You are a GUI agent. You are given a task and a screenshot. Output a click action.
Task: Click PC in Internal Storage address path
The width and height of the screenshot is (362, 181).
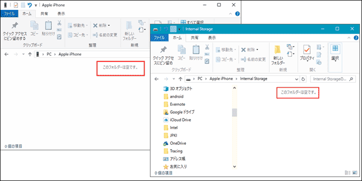(x=200, y=79)
